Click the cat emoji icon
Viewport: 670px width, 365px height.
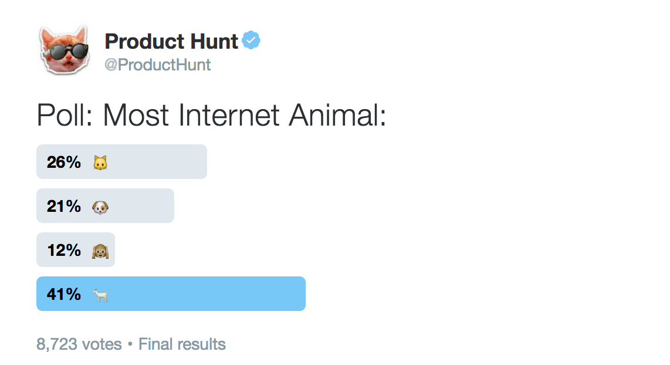(x=100, y=163)
